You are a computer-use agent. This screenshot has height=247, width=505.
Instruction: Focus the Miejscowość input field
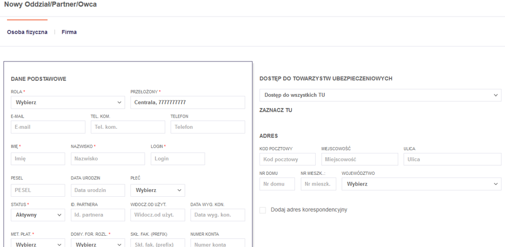pos(359,159)
